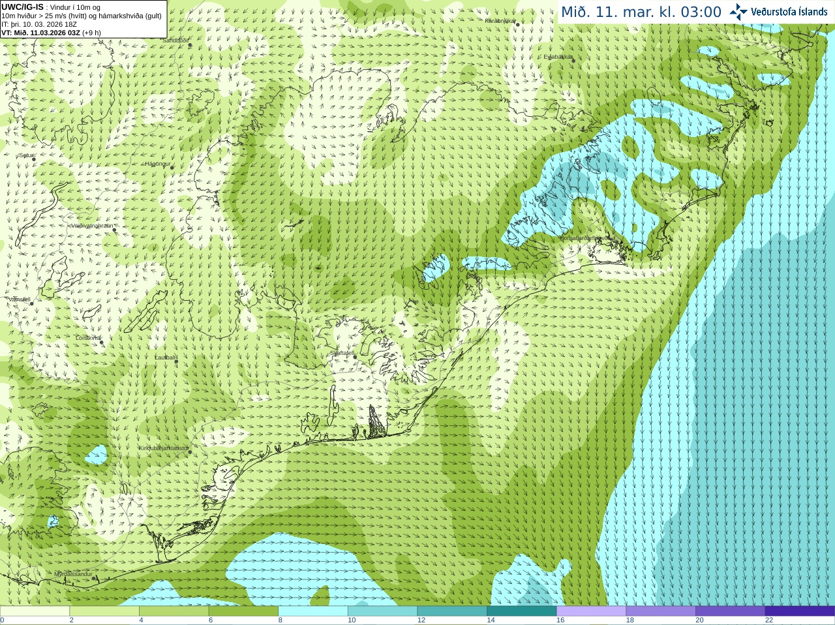The width and height of the screenshot is (835, 625).
Task: Pick the 10–12 m/s legend color swatch
Action: pos(382,611)
